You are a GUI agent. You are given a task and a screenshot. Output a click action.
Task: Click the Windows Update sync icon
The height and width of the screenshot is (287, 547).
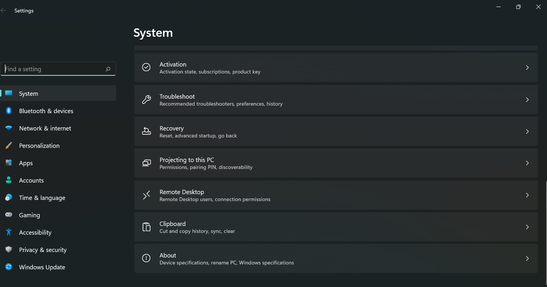coord(9,267)
